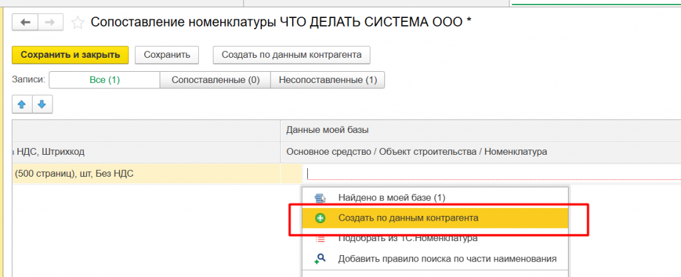
Task: Switch to Несопоставленные (1) filter
Action: (328, 80)
